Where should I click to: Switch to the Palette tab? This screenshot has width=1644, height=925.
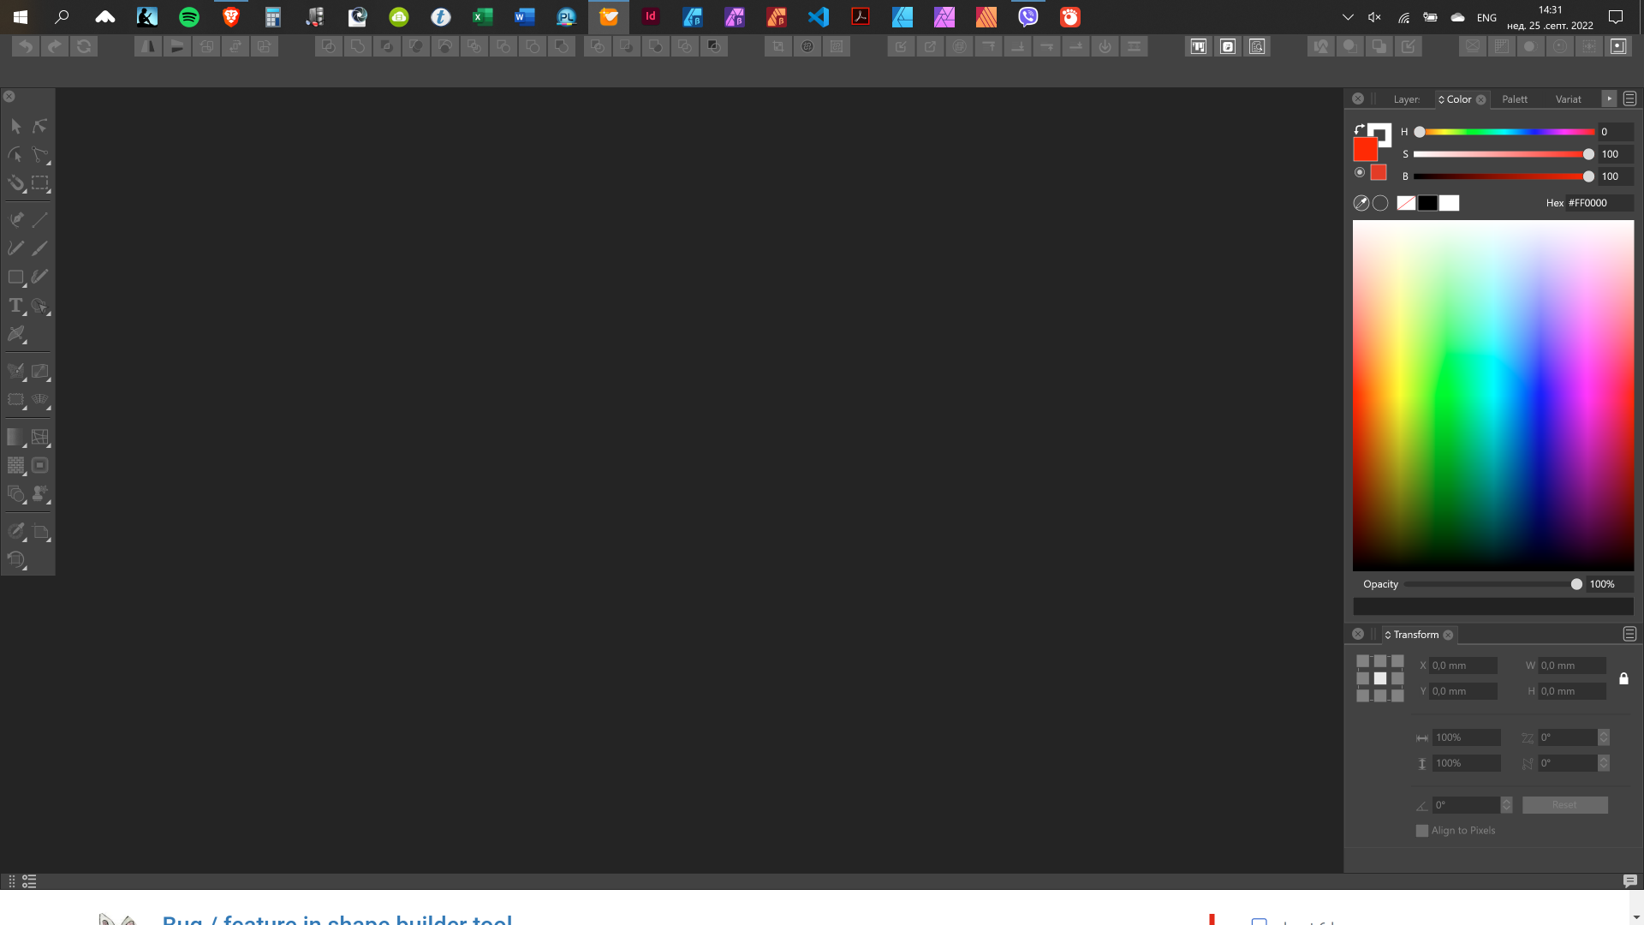point(1514,99)
